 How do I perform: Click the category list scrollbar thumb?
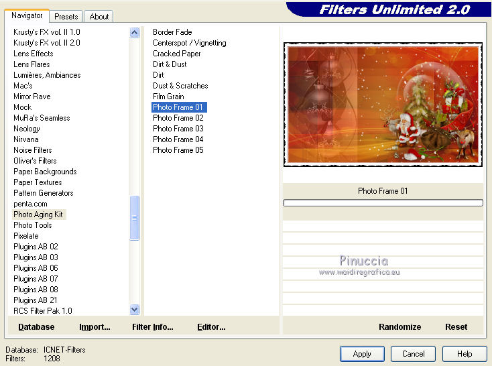point(134,218)
